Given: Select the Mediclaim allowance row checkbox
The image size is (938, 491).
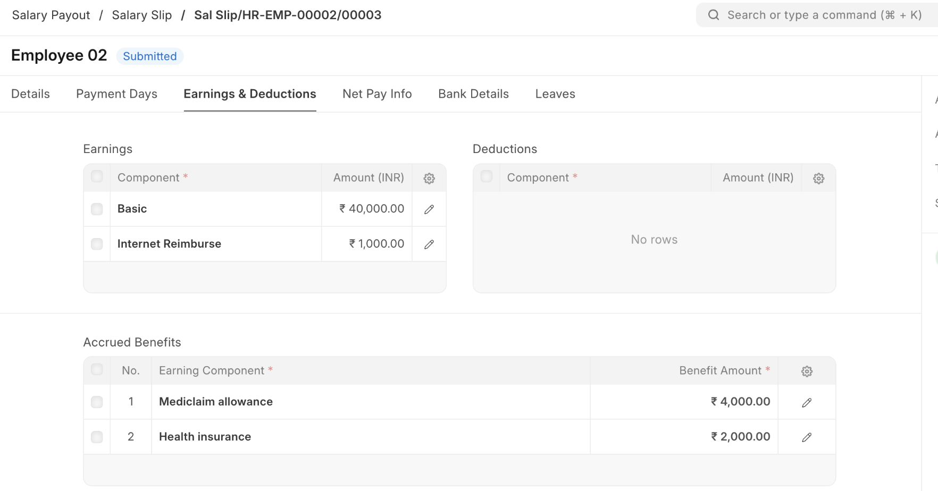Looking at the screenshot, I should point(97,402).
